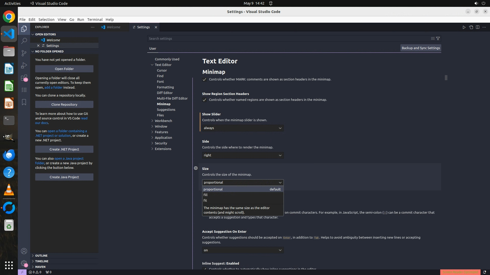490x275 pixels.
Task: Open the Side dropdown showing right
Action: (242, 155)
